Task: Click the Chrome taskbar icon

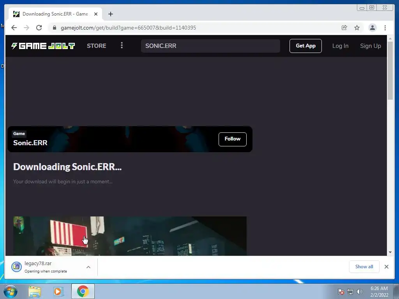Action: pyautogui.click(x=83, y=291)
